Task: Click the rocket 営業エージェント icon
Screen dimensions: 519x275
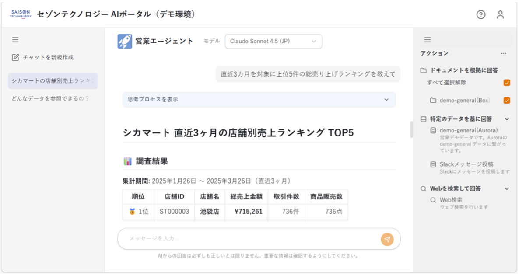Action: pos(125,42)
